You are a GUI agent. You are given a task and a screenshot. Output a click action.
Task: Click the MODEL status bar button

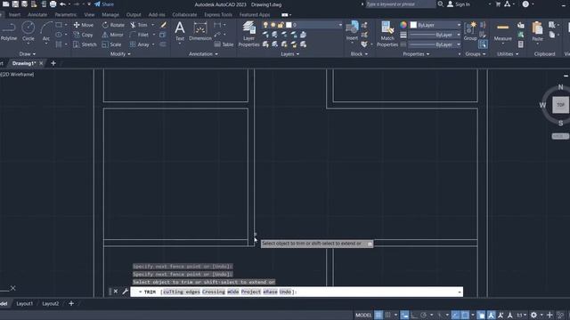(363, 315)
